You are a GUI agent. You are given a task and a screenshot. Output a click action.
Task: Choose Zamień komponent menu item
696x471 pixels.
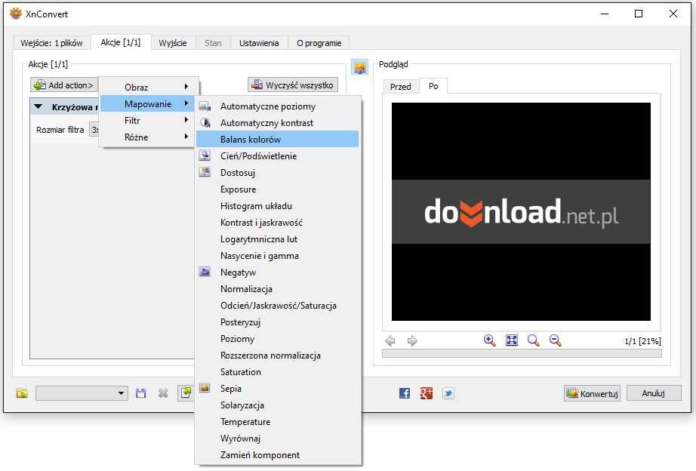278,455
